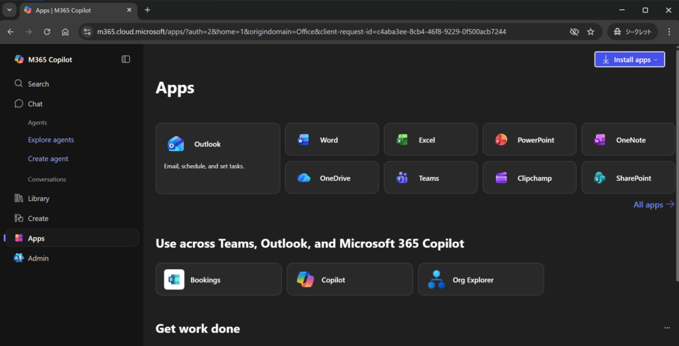Launch PowerPoint from the apps list

coord(529,140)
